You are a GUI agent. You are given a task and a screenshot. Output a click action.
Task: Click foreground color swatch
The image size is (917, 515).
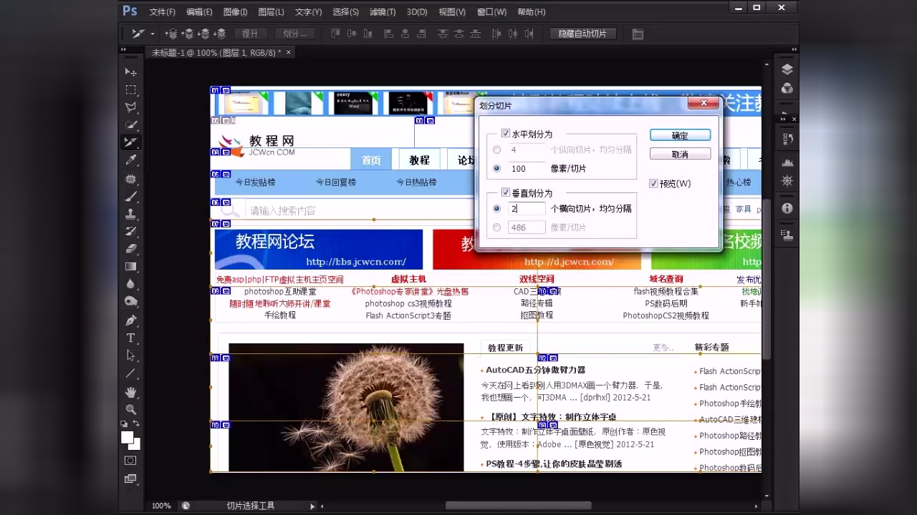(127, 437)
